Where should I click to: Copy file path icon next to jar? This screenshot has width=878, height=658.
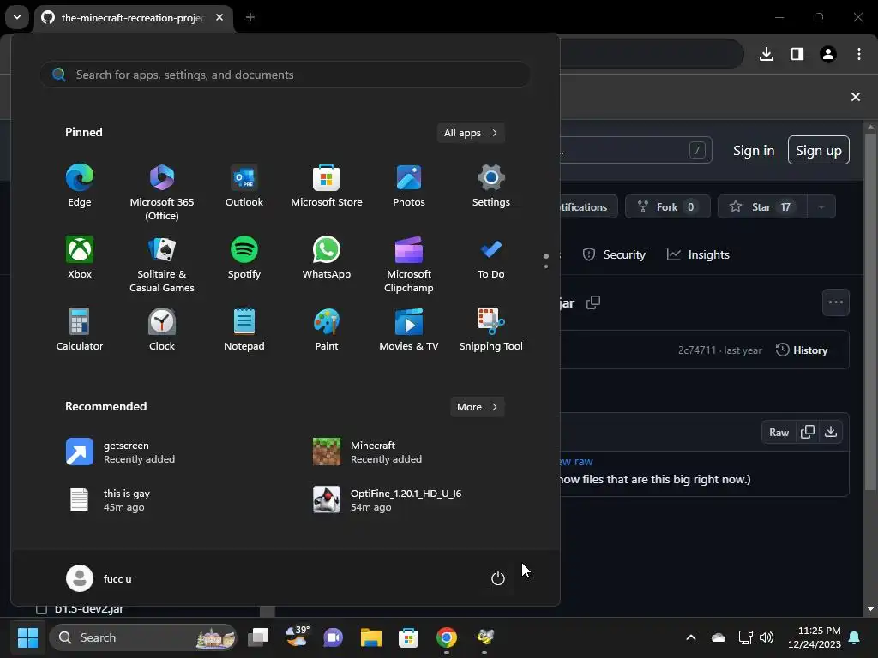pyautogui.click(x=593, y=302)
